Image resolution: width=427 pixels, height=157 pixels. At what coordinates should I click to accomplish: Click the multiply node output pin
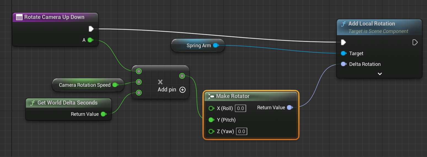pyautogui.click(x=182, y=76)
